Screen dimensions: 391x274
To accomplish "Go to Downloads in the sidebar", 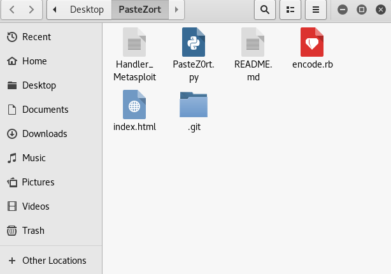I will (44, 134).
